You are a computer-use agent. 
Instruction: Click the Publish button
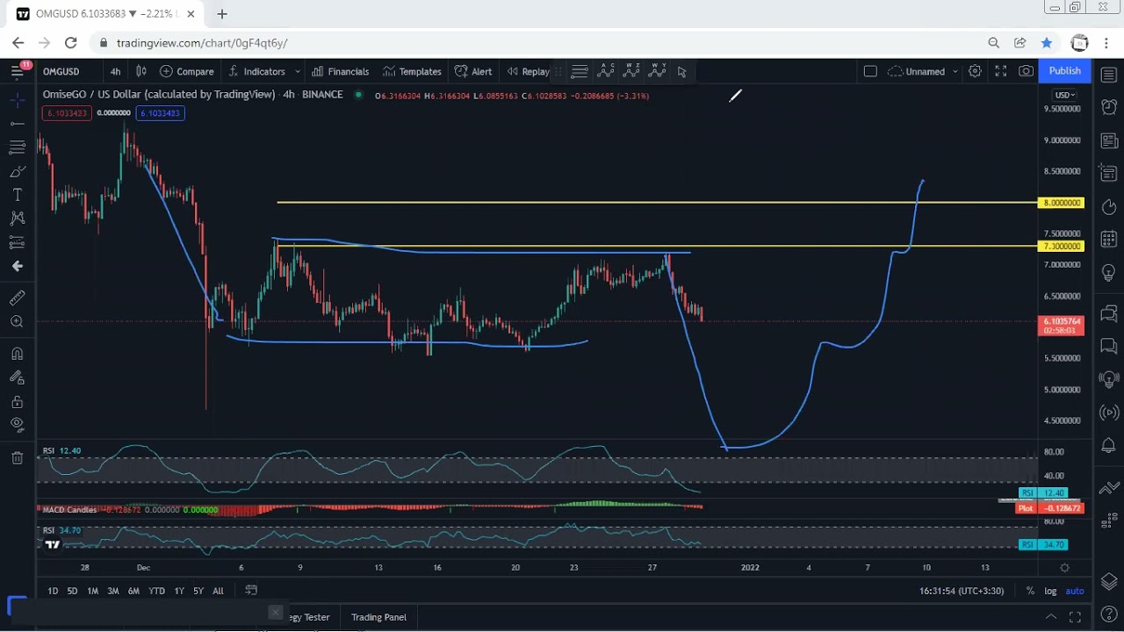1064,71
